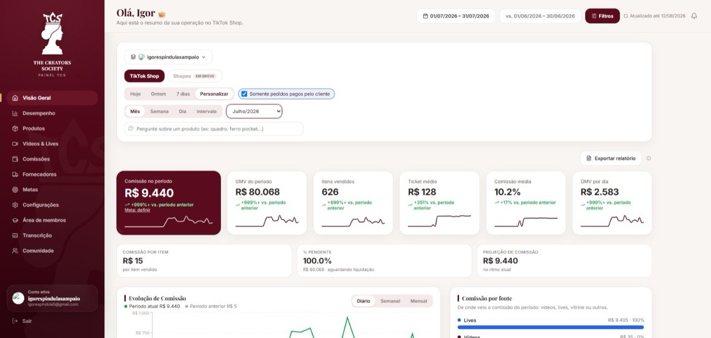Click the GMV por dia card
The height and width of the screenshot is (338, 711).
coord(612,203)
